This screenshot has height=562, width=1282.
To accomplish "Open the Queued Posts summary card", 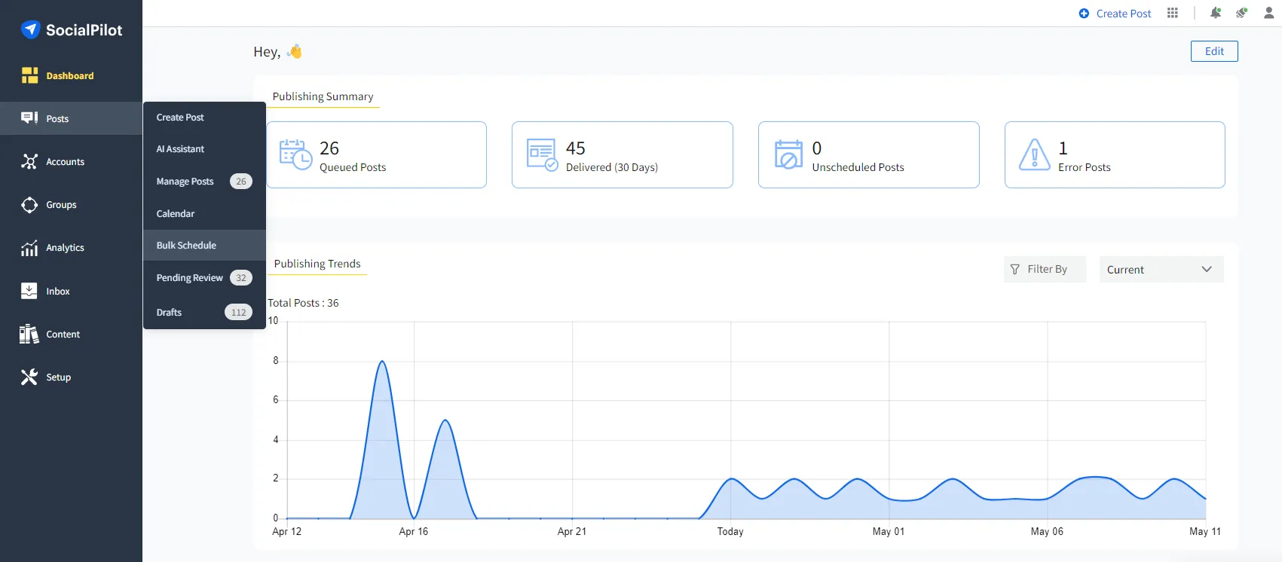I will pyautogui.click(x=376, y=155).
